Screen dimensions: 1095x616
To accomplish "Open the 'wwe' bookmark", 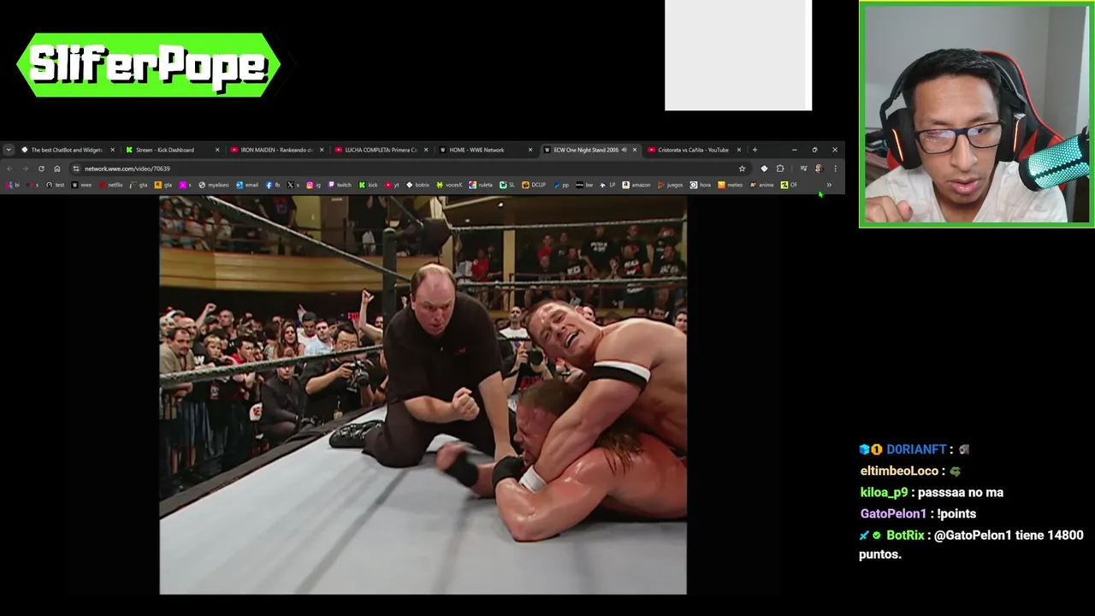I will pos(82,185).
